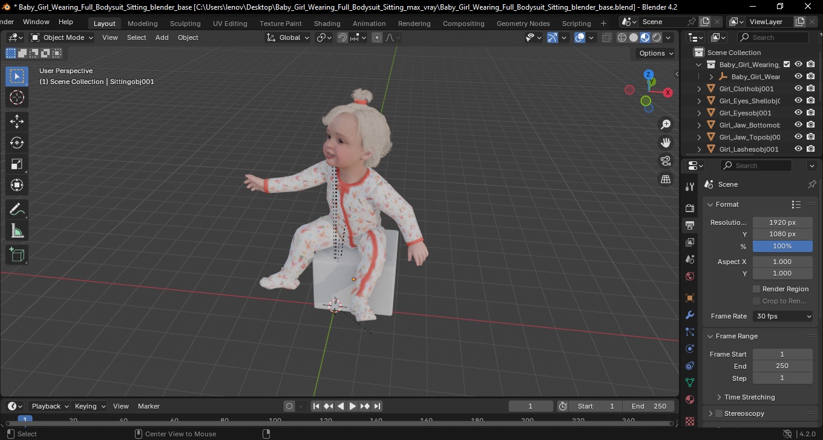The image size is (823, 440).
Task: Open Global transform orientation dropdown
Action: tap(287, 37)
